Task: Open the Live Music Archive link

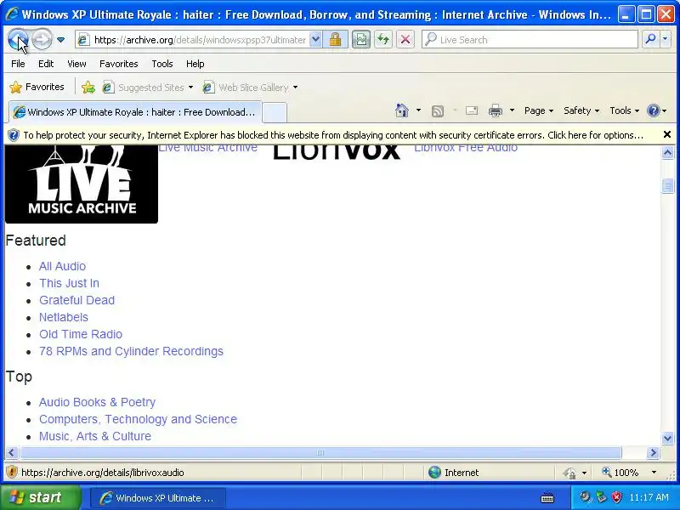Action: pyautogui.click(x=207, y=148)
